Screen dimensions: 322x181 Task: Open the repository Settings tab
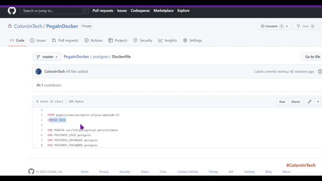pos(193,40)
